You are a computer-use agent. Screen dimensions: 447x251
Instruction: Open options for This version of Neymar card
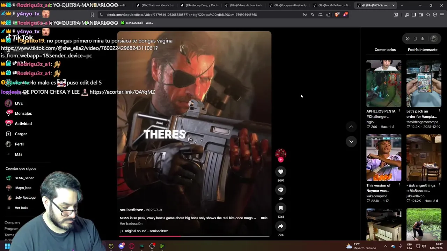(x=399, y=185)
